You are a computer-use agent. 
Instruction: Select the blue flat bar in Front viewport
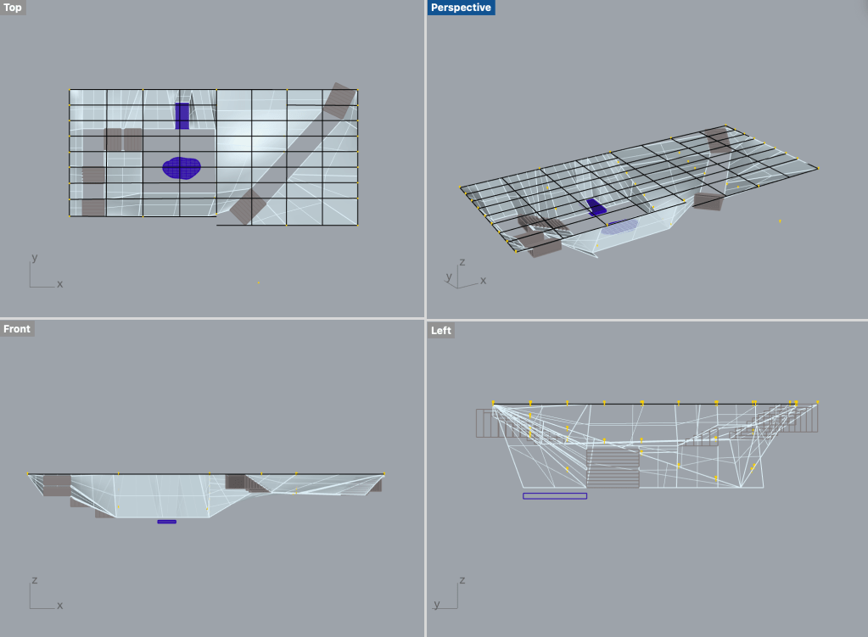point(166,522)
